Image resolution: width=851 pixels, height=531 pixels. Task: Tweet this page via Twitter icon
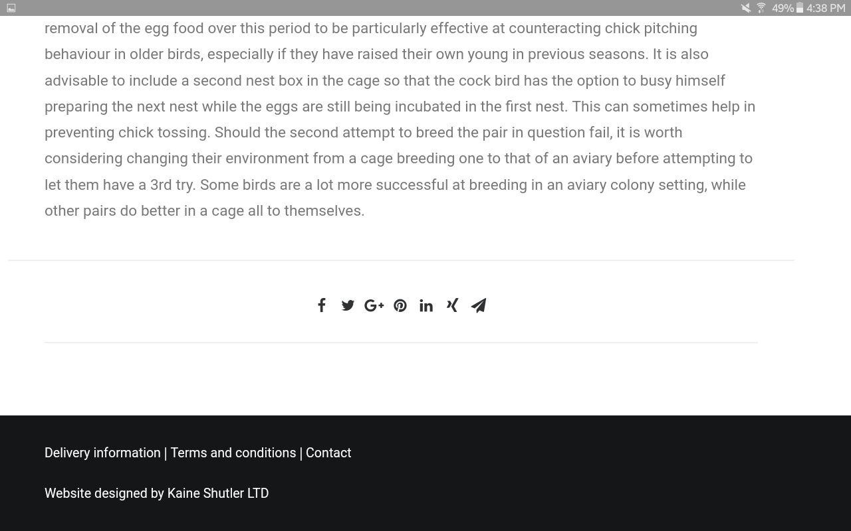tap(348, 305)
